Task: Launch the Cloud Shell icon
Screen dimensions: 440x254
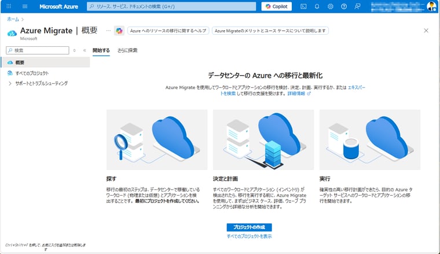Action: pos(303,6)
